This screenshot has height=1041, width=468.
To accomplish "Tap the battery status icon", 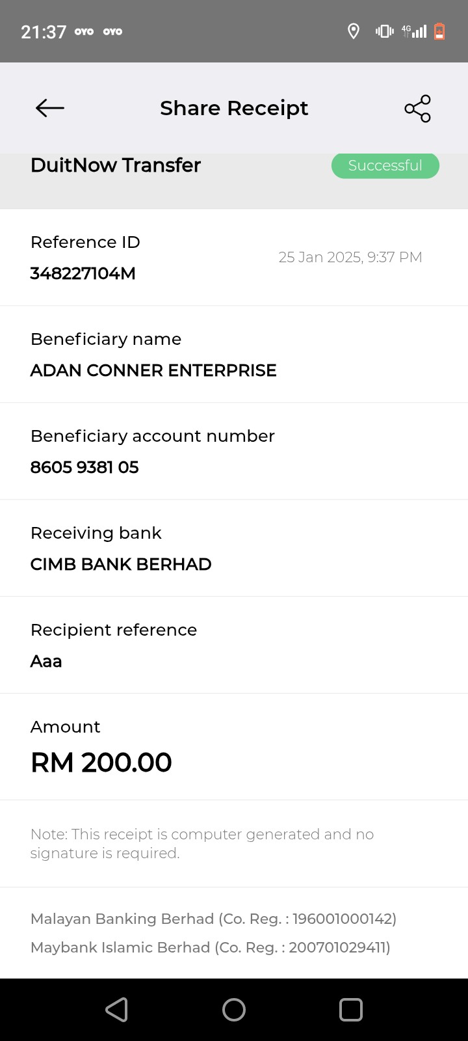I will [439, 31].
